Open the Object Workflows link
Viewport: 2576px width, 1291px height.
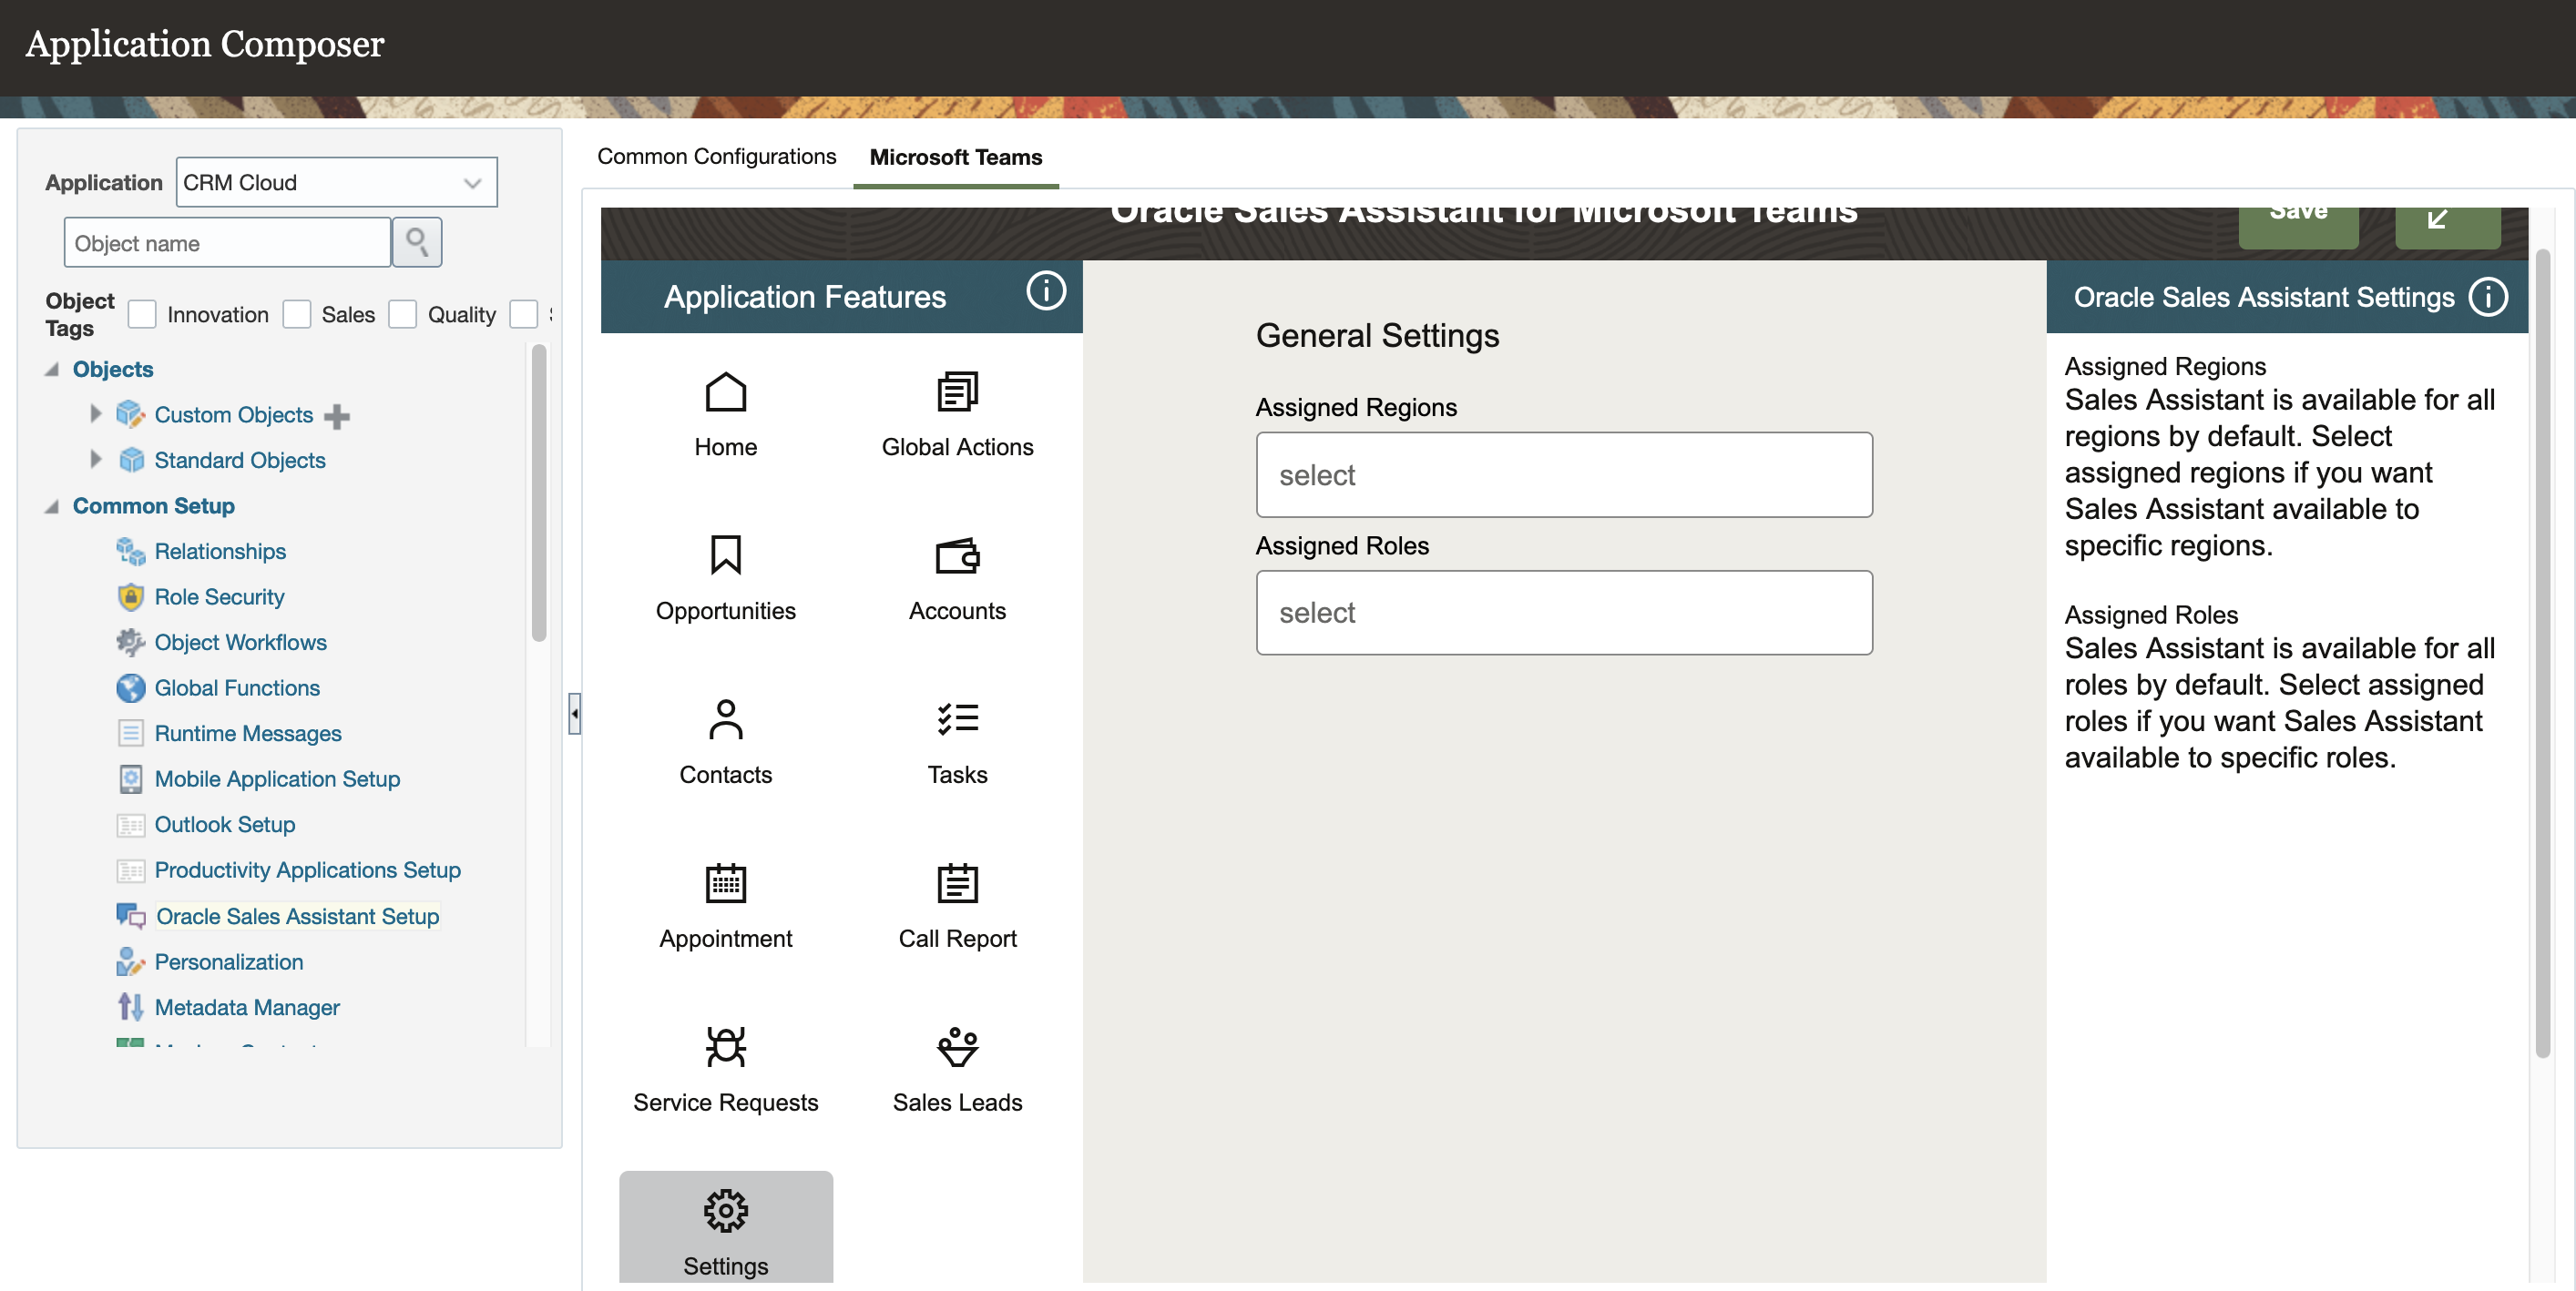pos(241,643)
